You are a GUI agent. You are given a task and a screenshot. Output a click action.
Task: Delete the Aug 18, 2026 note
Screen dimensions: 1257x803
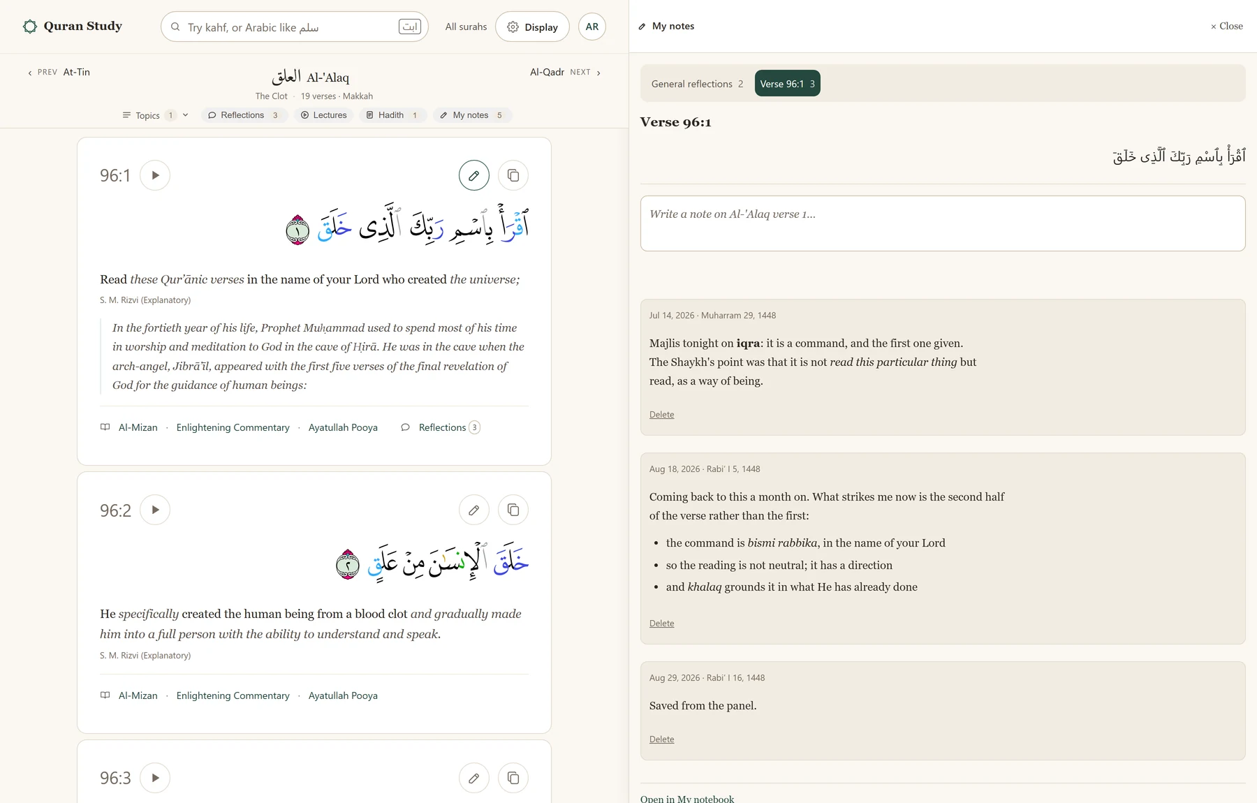(661, 624)
